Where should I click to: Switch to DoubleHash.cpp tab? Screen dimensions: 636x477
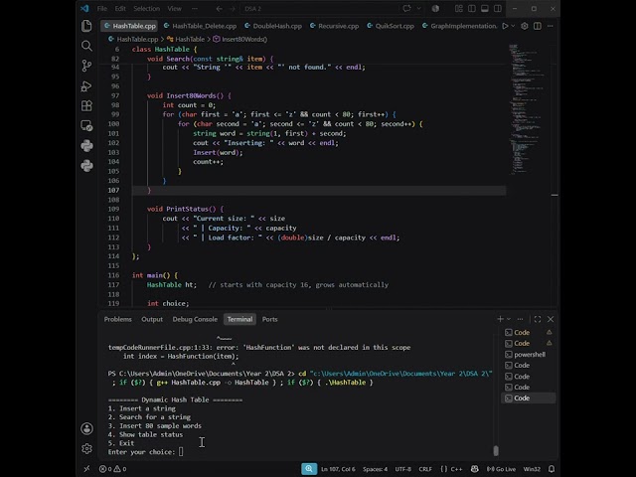tap(273, 26)
